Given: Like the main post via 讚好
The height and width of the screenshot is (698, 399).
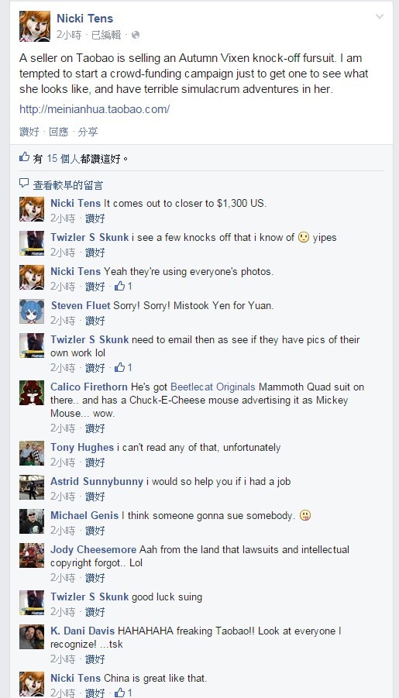Looking at the screenshot, I should click(x=29, y=132).
